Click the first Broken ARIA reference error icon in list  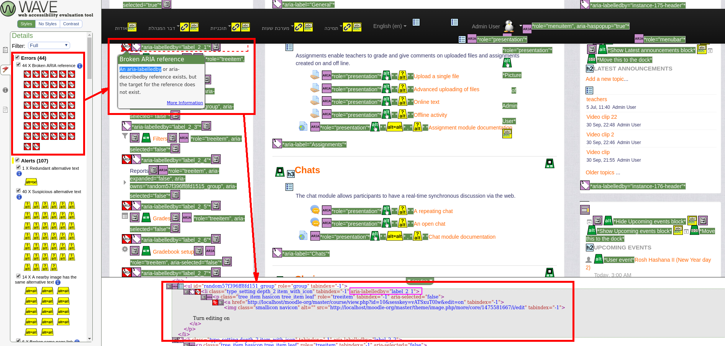tap(27, 74)
